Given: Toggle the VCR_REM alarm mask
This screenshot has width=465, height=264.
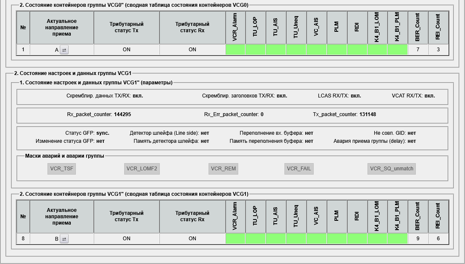Looking at the screenshot, I should pos(223,169).
